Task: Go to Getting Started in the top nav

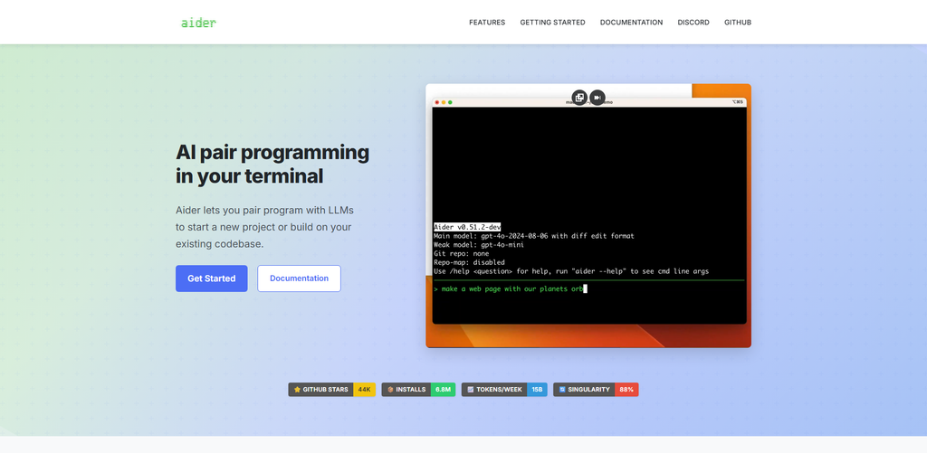Action: point(553,23)
